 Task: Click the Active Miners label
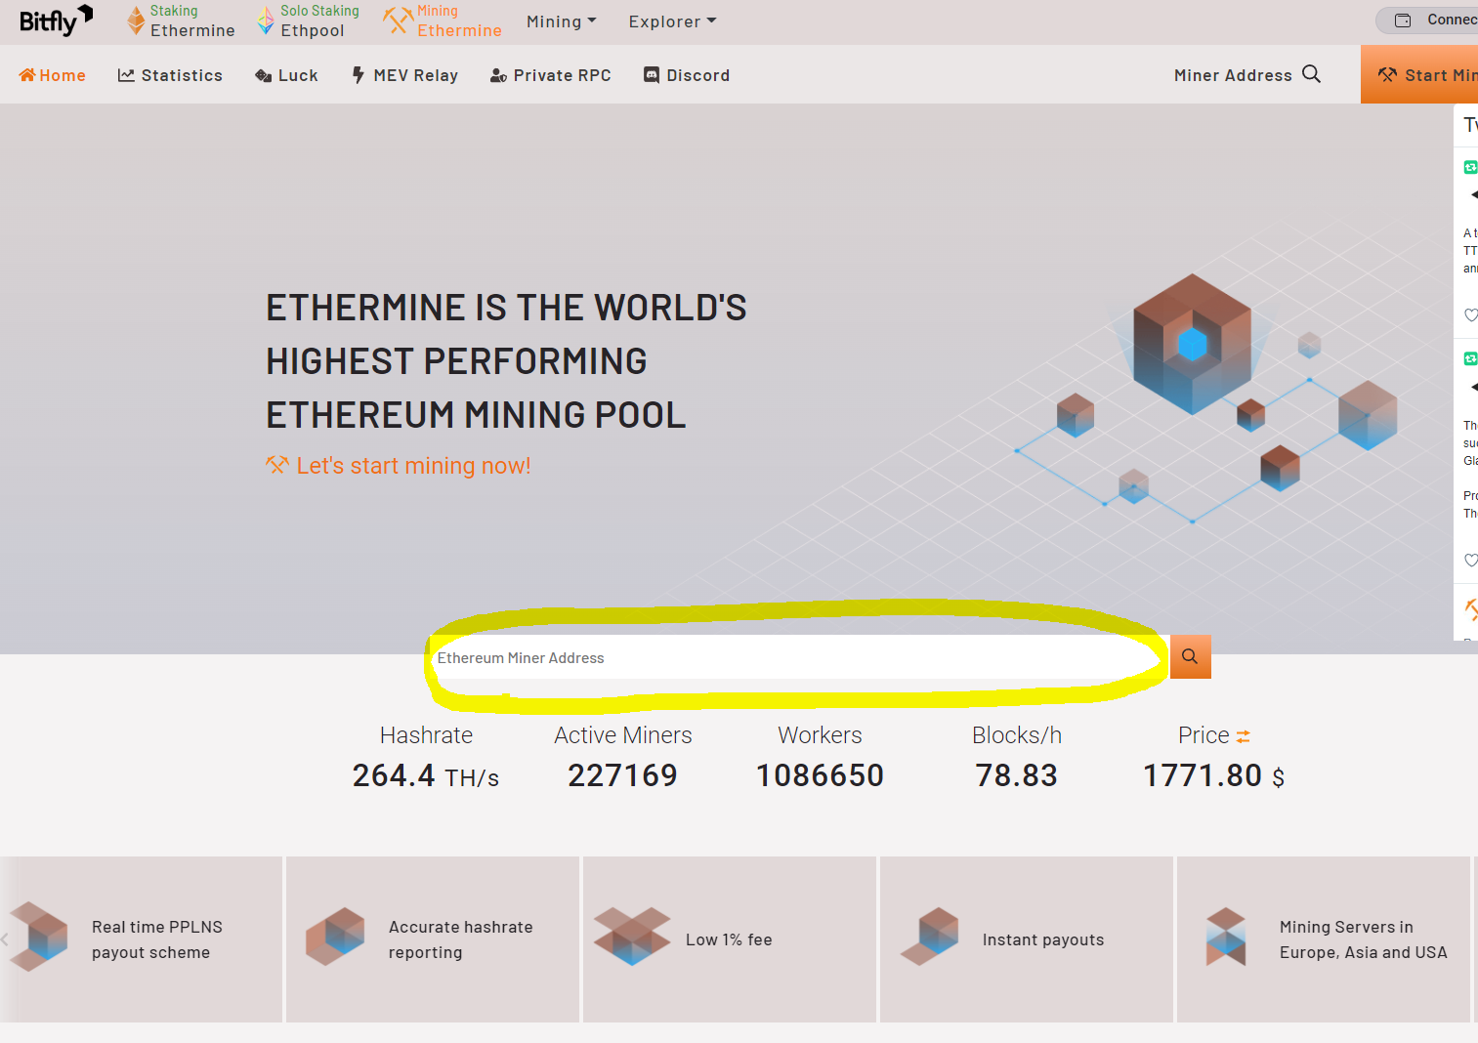623,735
